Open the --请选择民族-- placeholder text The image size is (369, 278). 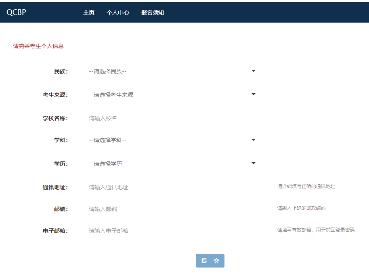[x=108, y=71]
